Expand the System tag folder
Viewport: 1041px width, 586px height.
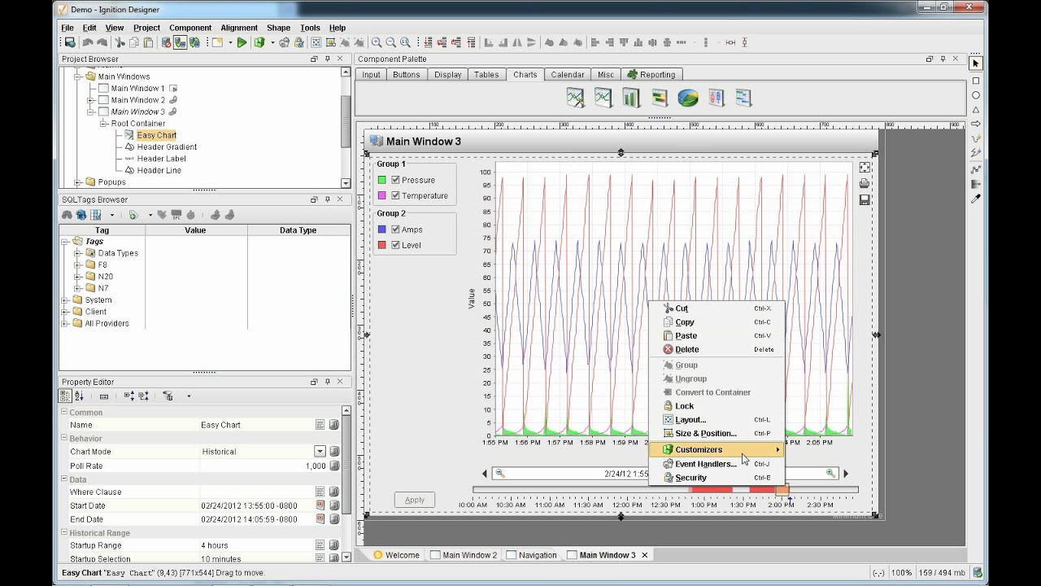[x=66, y=300]
